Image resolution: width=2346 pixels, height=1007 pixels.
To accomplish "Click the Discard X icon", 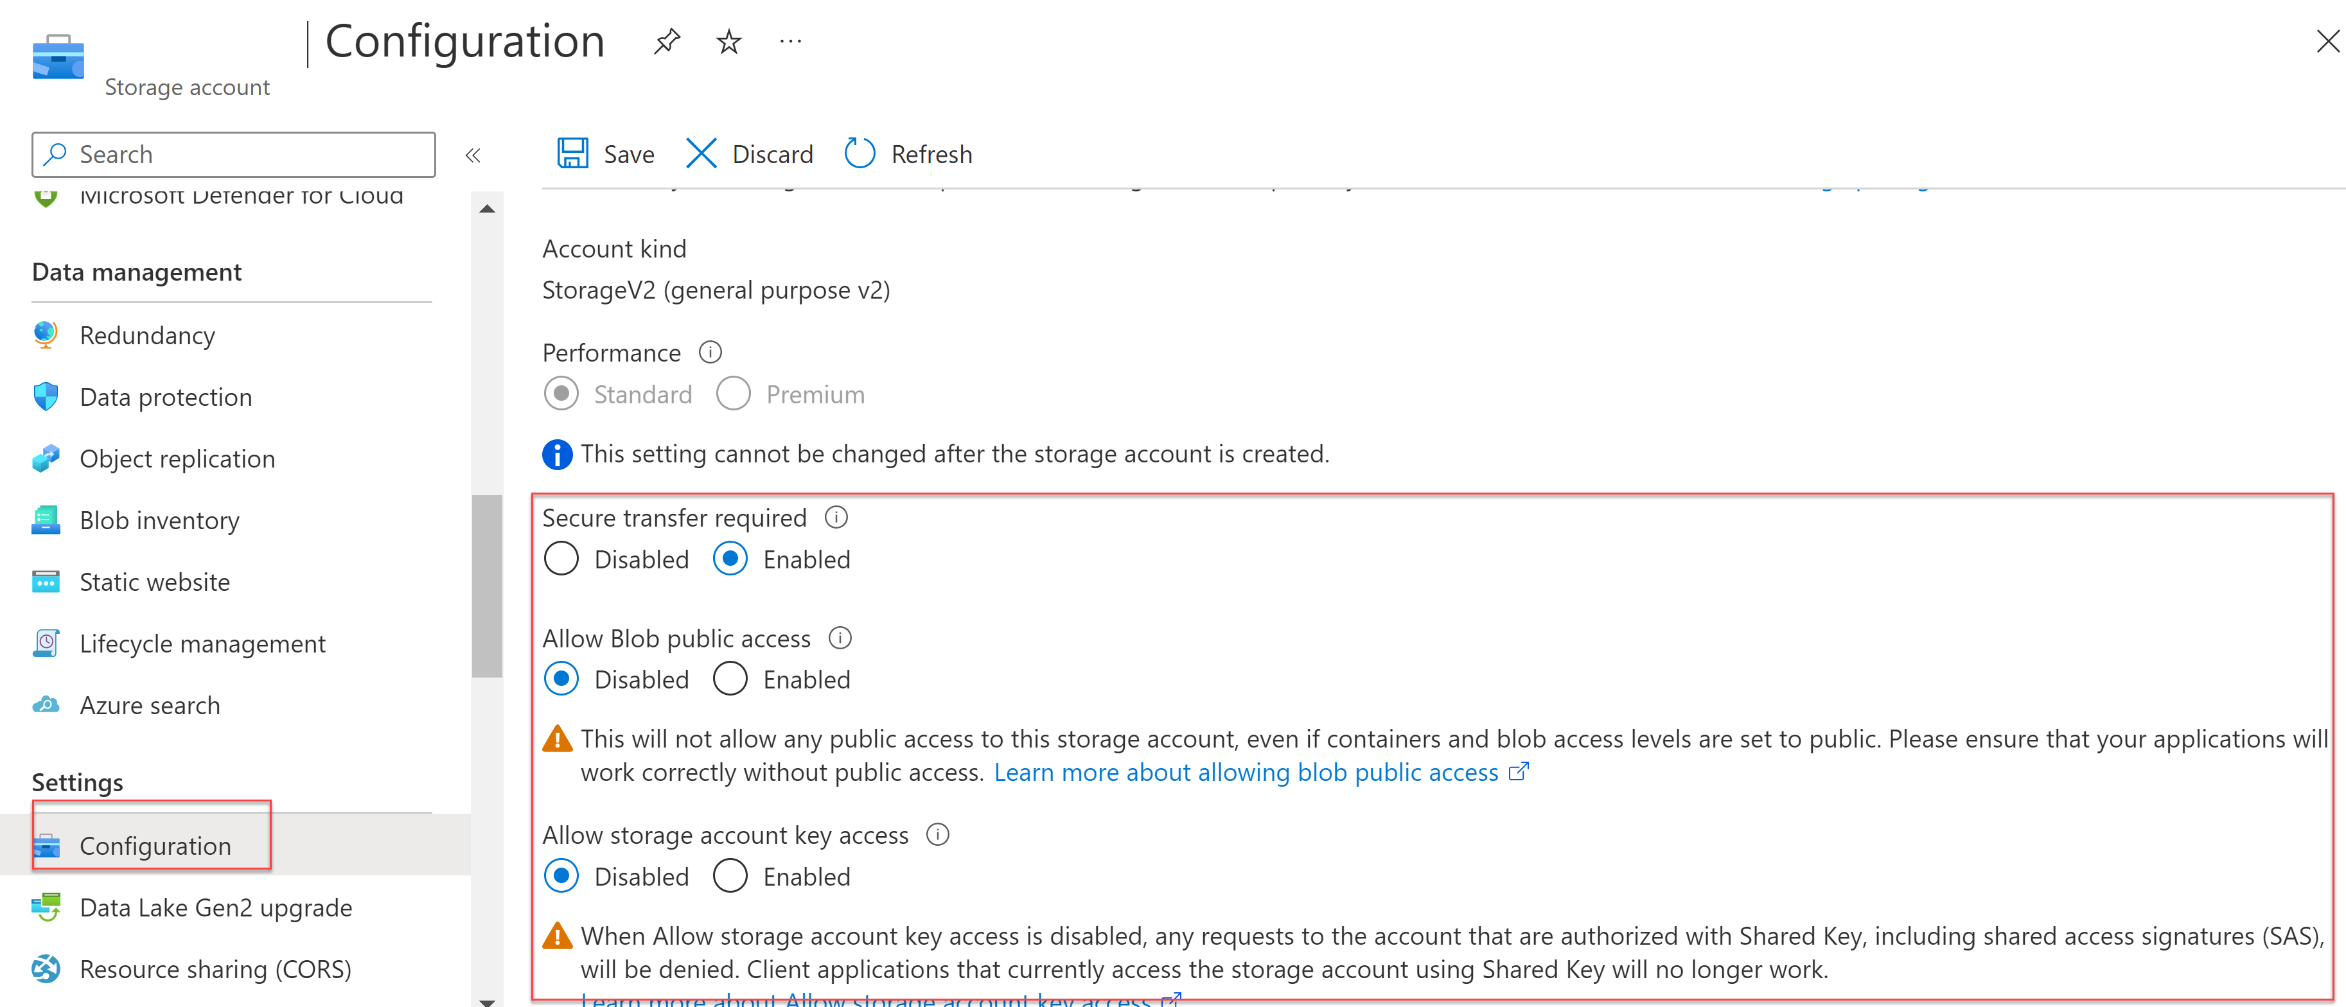I will [700, 154].
